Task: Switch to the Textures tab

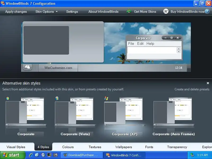Action: pyautogui.click(x=95, y=147)
